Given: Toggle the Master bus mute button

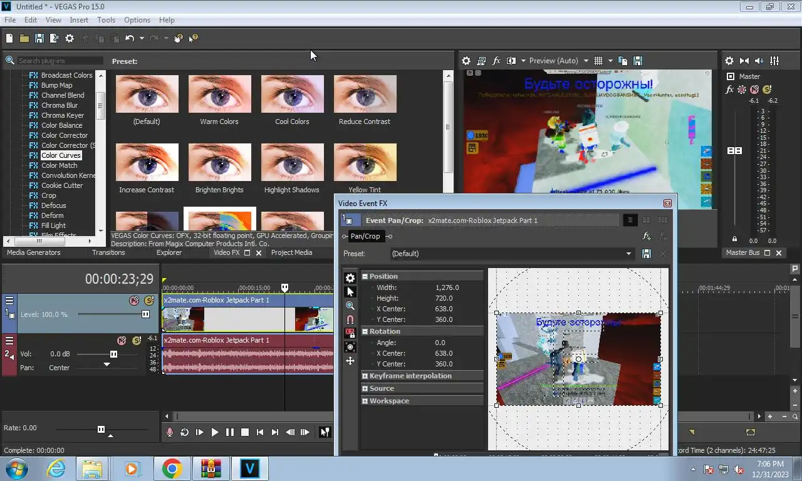Looking at the screenshot, I should click(x=754, y=90).
